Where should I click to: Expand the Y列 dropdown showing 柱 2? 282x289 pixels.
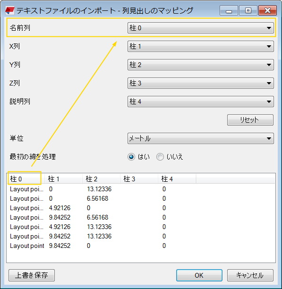(x=201, y=65)
